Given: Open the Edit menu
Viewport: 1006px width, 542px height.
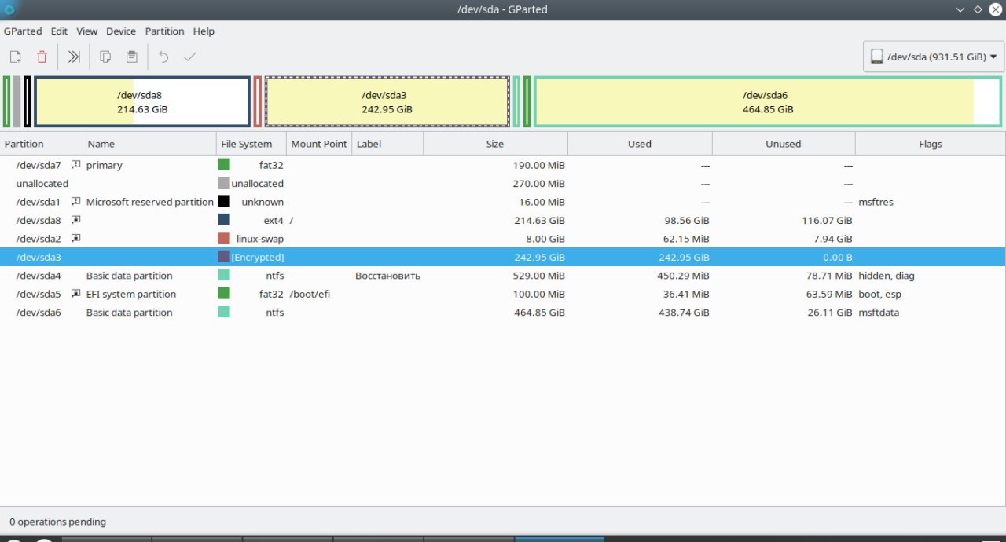Looking at the screenshot, I should [x=59, y=31].
